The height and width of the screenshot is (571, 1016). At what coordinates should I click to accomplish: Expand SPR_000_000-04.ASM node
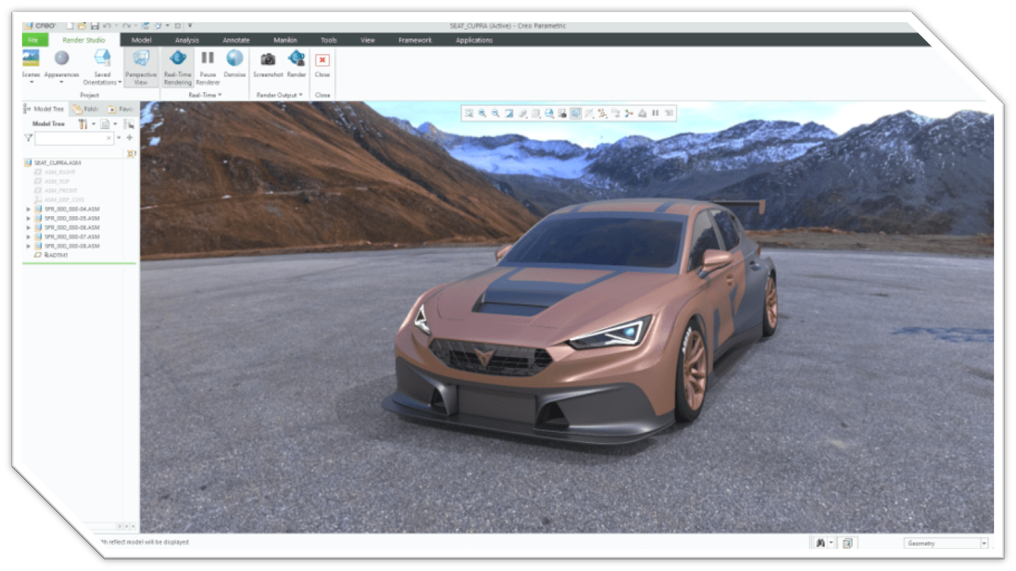29,209
